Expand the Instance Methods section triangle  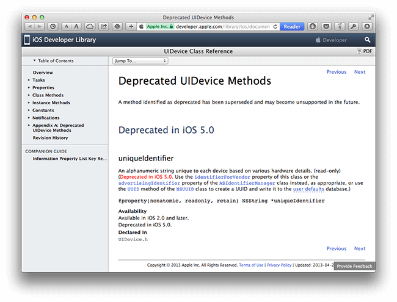pyautogui.click(x=29, y=102)
